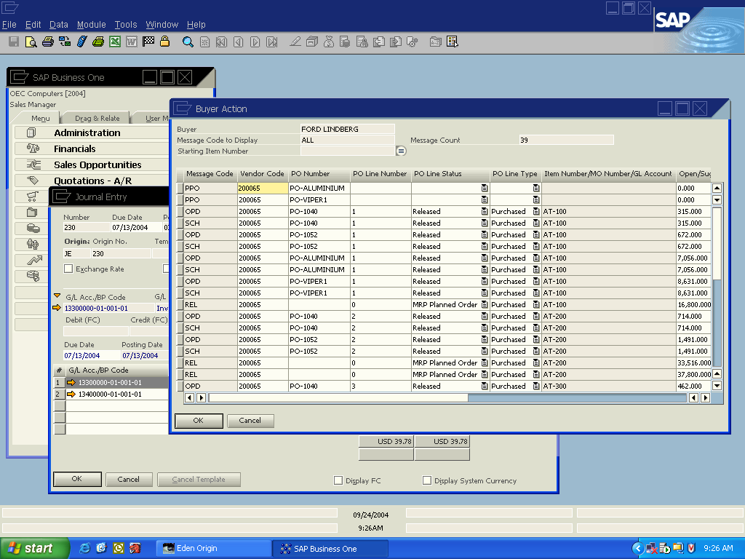Open the Sales Opportunities module icon
This screenshot has width=745, height=559.
(33, 165)
